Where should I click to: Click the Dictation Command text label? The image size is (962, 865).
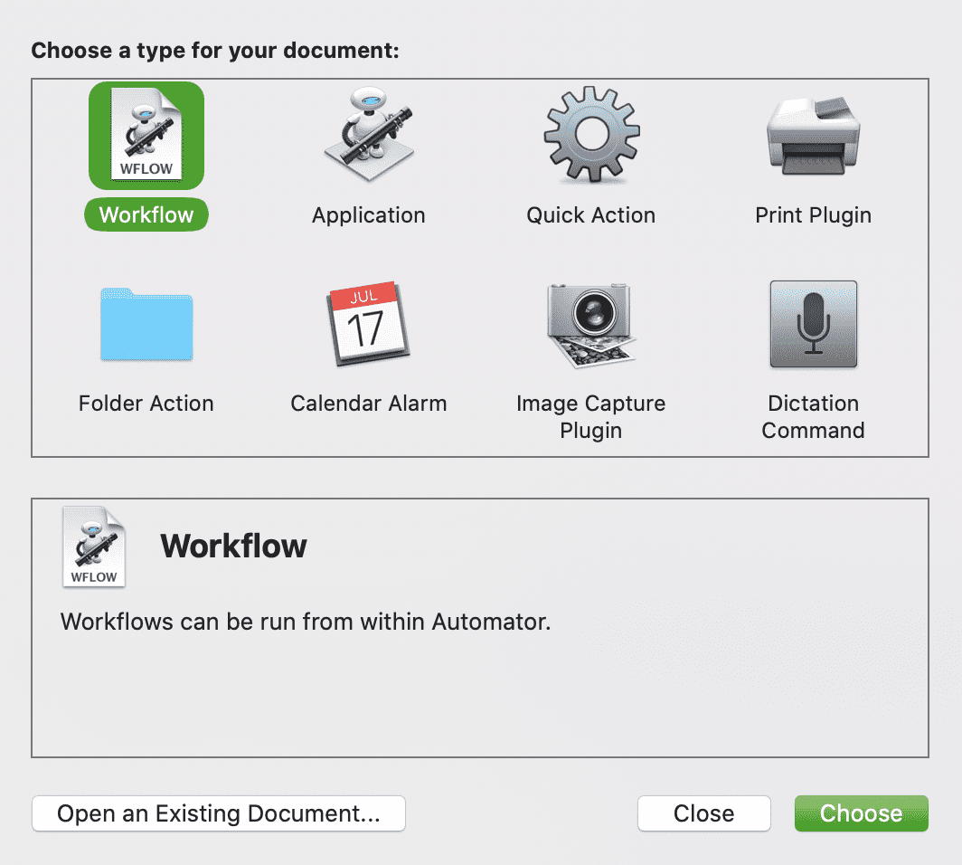point(813,417)
